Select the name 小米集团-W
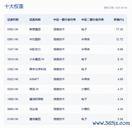The width and height of the screenshot is (132, 128). coord(37,59)
